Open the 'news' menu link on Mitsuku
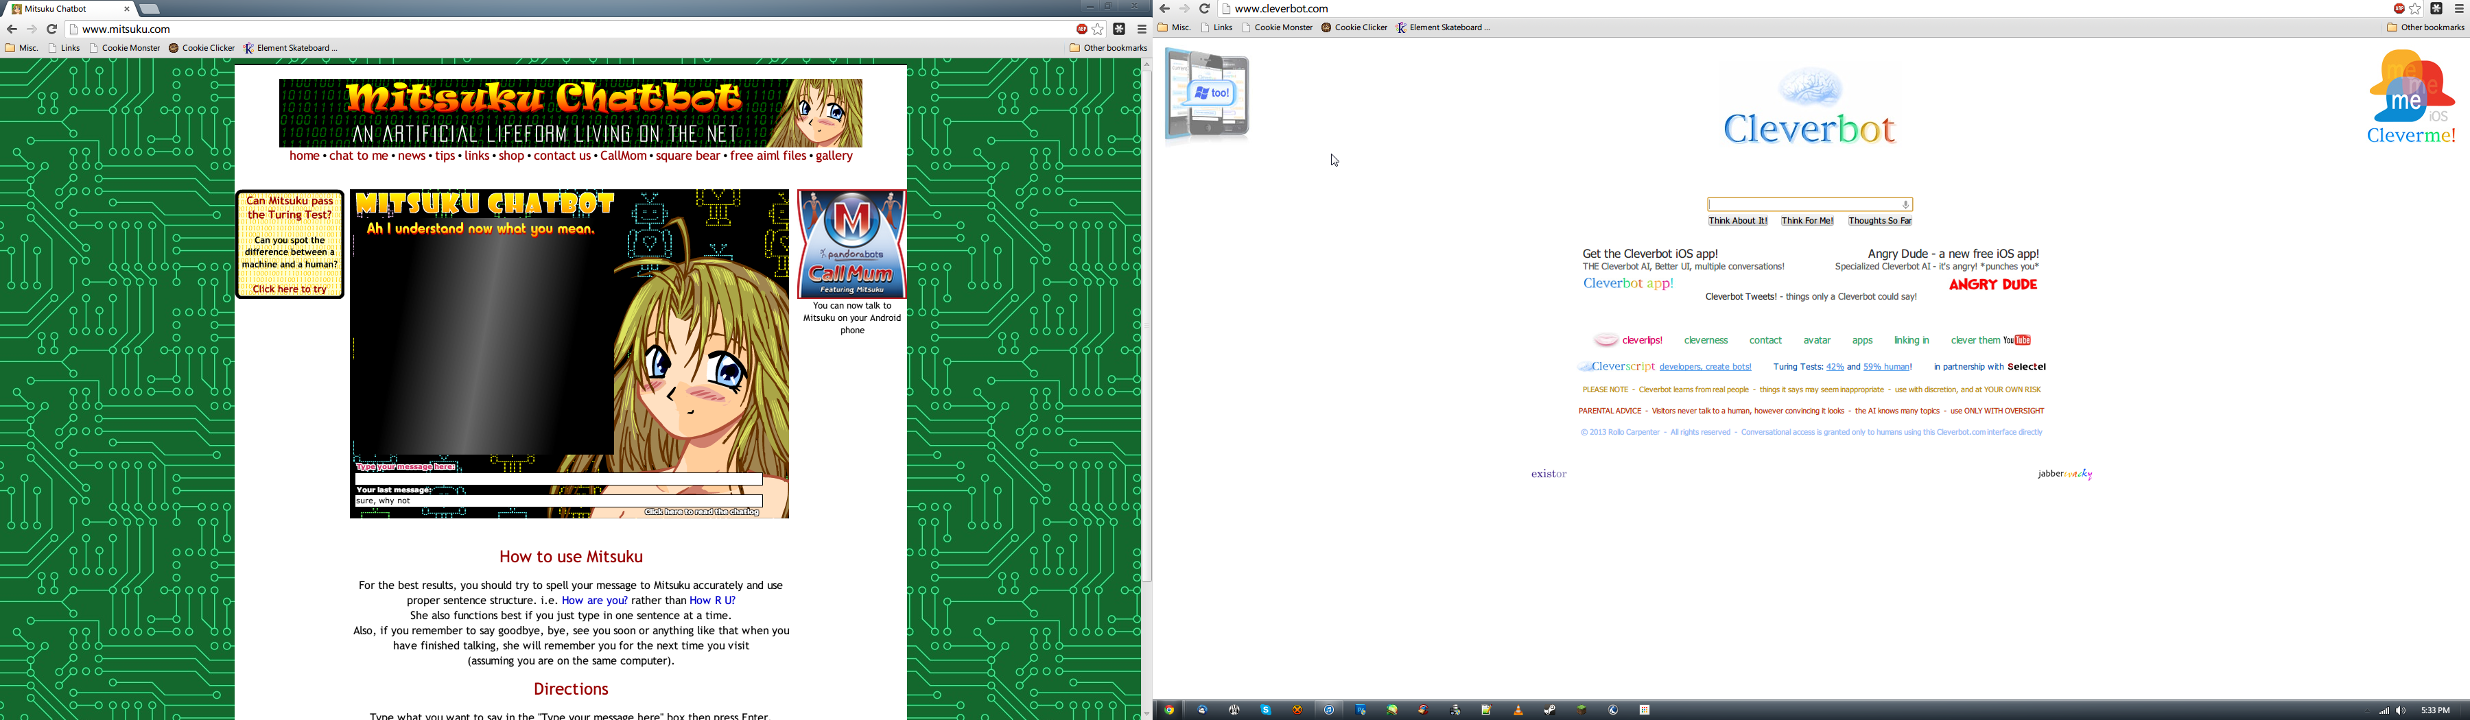This screenshot has height=720, width=2470. tap(412, 156)
